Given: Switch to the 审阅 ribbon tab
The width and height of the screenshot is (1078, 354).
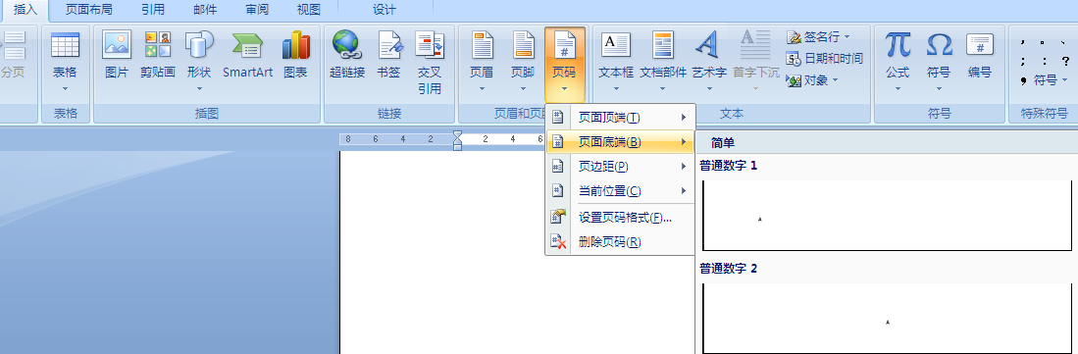Looking at the screenshot, I should 257,10.
